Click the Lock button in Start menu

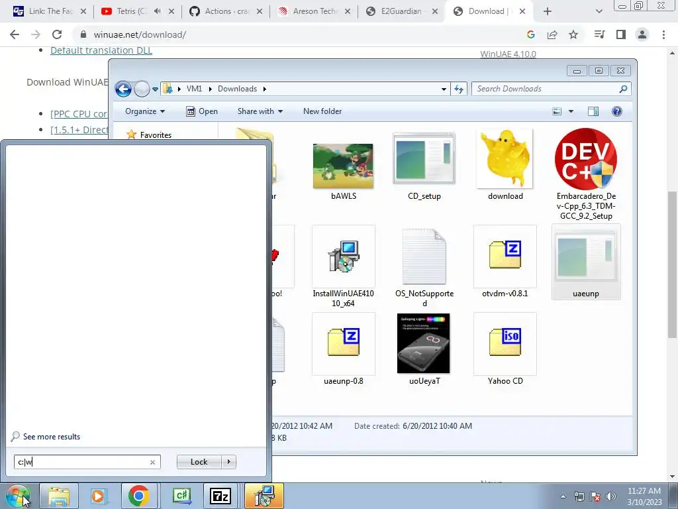[199, 462]
